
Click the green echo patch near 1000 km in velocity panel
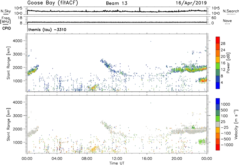(202, 141)
